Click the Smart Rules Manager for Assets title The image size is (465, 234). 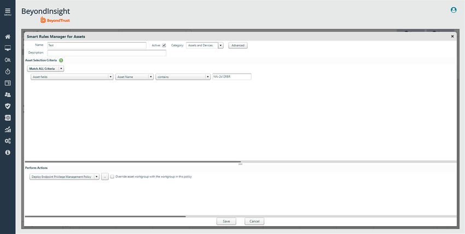tap(56, 37)
